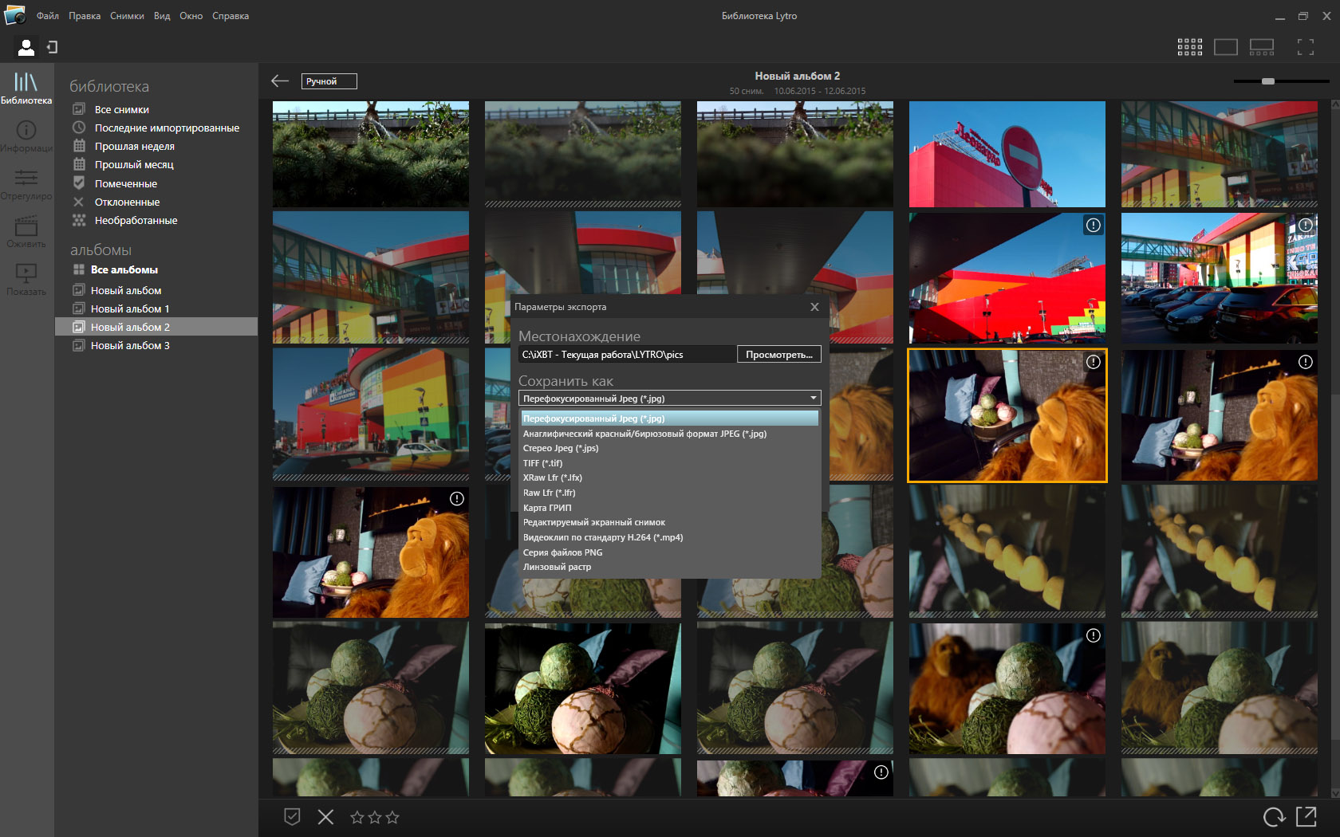Go back using the left arrow icon
1340x837 pixels.
[x=279, y=81]
